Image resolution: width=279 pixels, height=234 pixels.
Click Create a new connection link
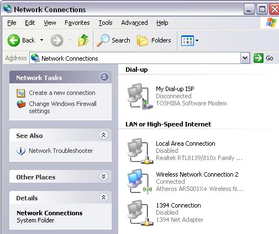tap(62, 93)
